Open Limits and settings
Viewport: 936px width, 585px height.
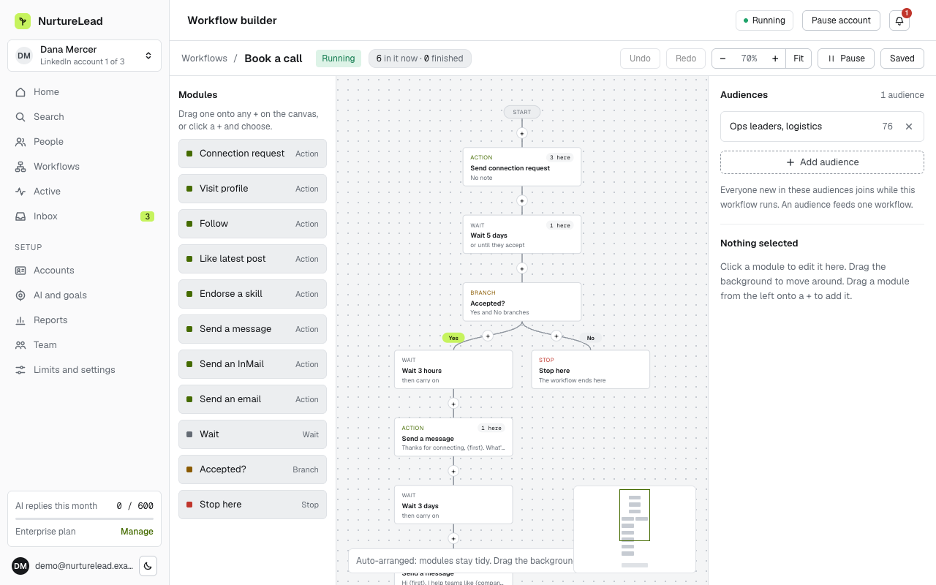click(x=84, y=370)
